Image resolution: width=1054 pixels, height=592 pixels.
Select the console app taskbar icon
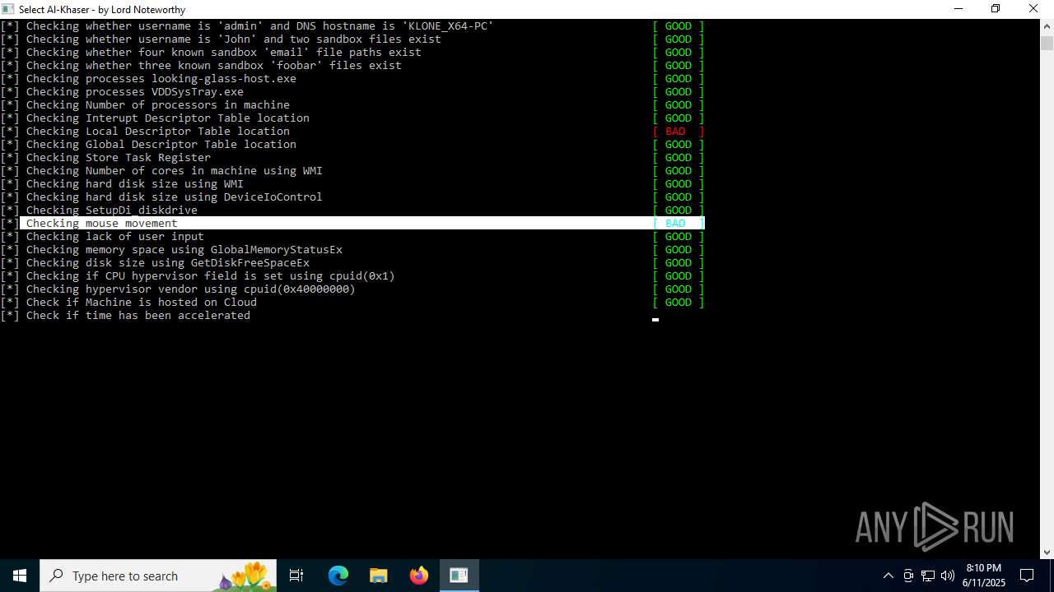click(459, 576)
